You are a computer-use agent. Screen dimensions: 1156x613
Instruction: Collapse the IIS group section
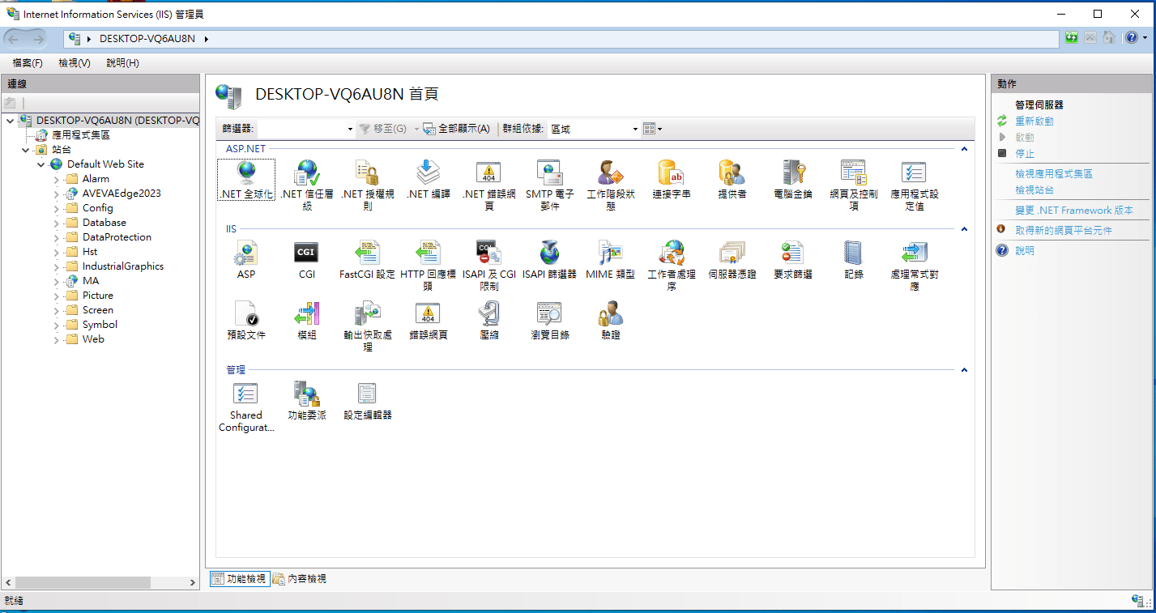(964, 229)
